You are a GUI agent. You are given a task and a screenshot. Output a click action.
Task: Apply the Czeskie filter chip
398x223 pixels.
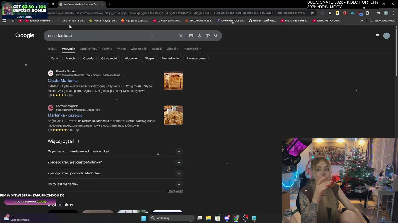point(88,59)
